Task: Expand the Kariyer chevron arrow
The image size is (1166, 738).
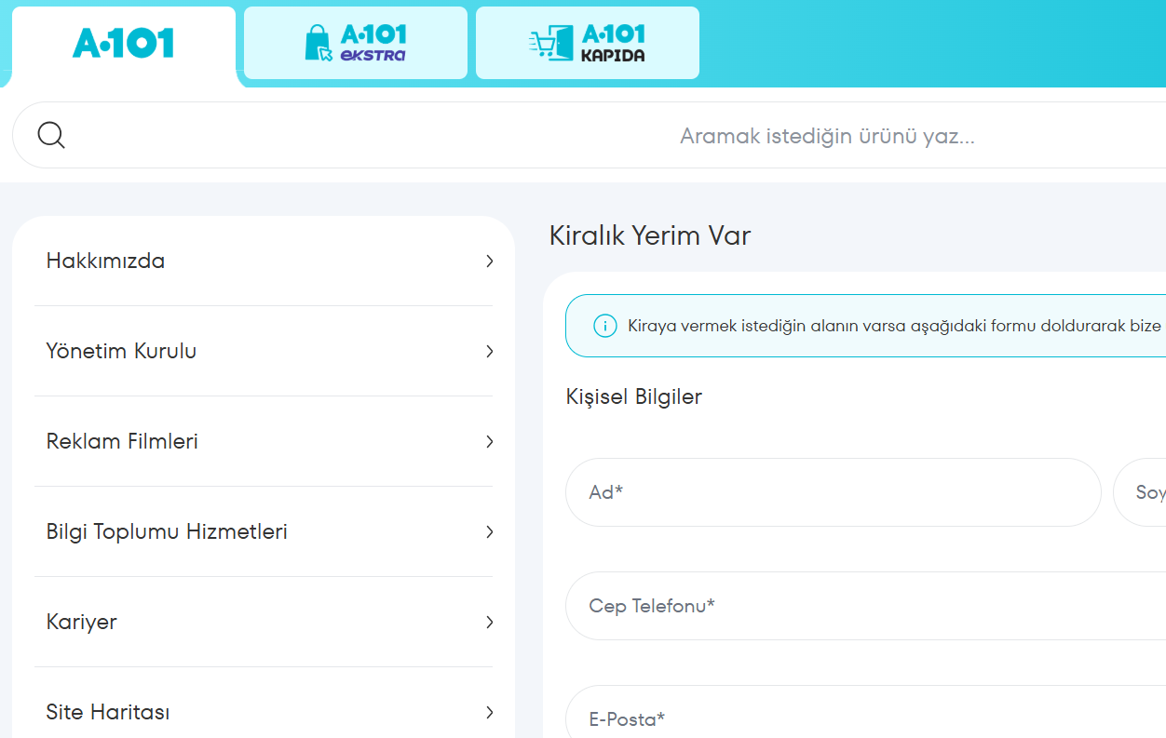Action: coord(489,623)
